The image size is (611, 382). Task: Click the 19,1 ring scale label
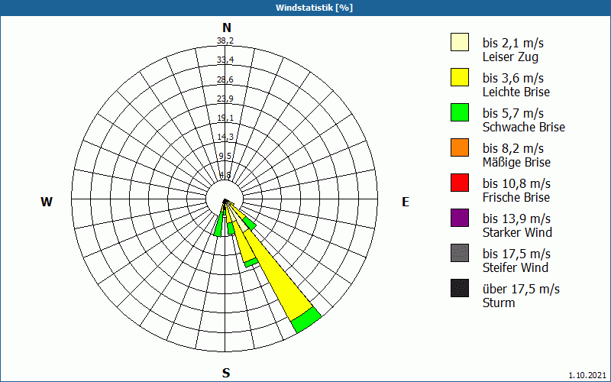click(x=225, y=118)
